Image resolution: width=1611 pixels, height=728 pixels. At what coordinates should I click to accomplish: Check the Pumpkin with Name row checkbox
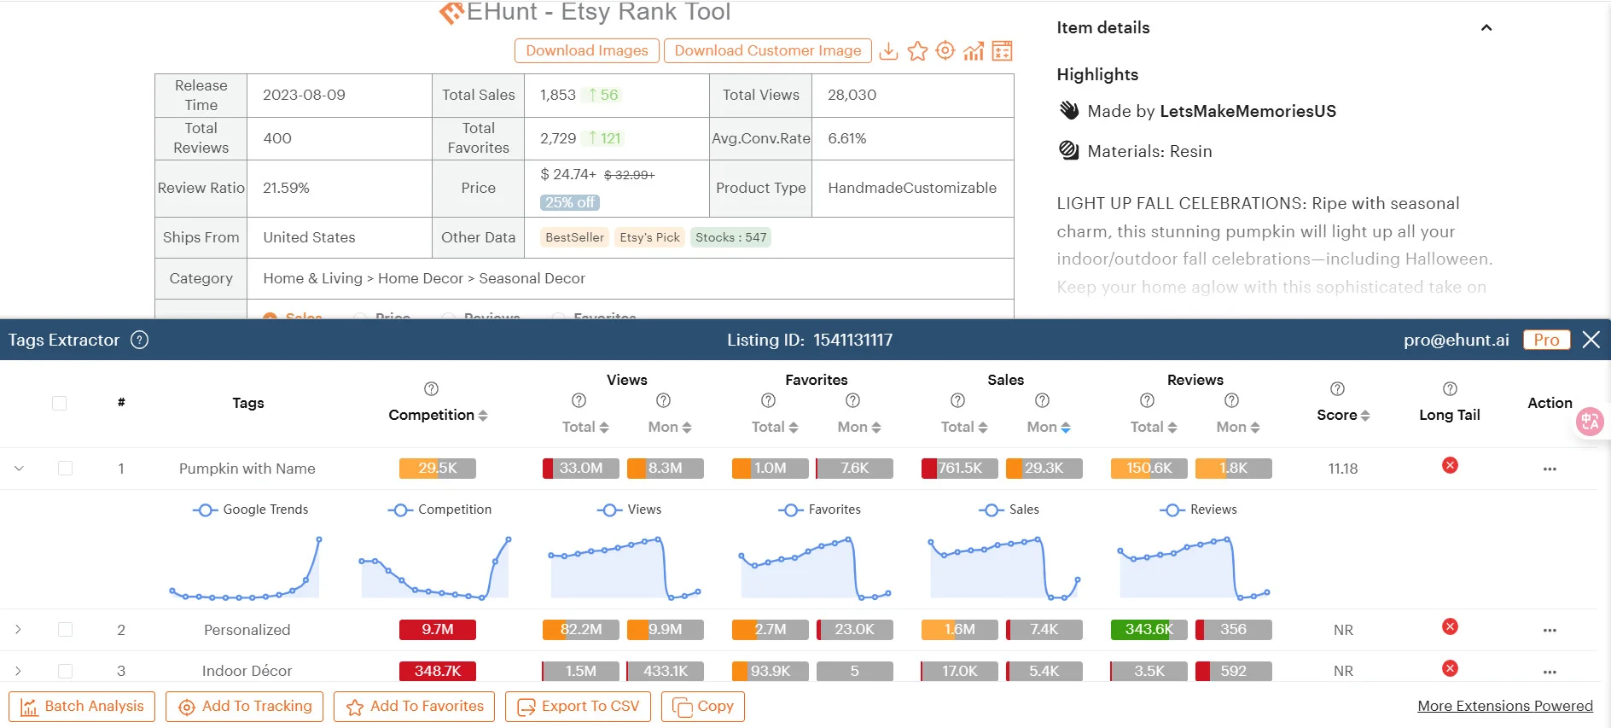[x=65, y=469]
